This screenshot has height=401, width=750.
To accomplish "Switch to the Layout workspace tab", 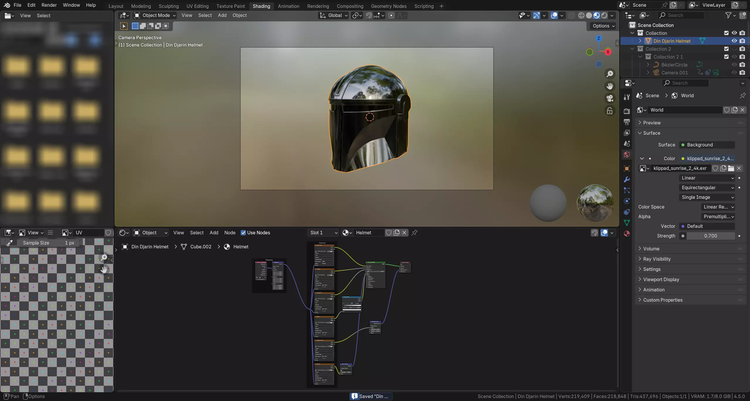I will pyautogui.click(x=116, y=6).
